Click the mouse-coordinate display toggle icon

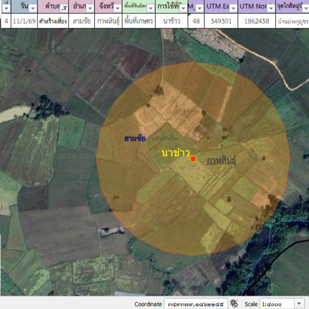234,303
